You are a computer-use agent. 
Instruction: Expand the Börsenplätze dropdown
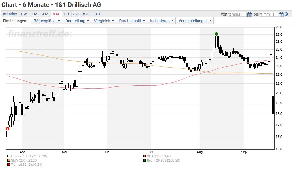tap(47, 21)
